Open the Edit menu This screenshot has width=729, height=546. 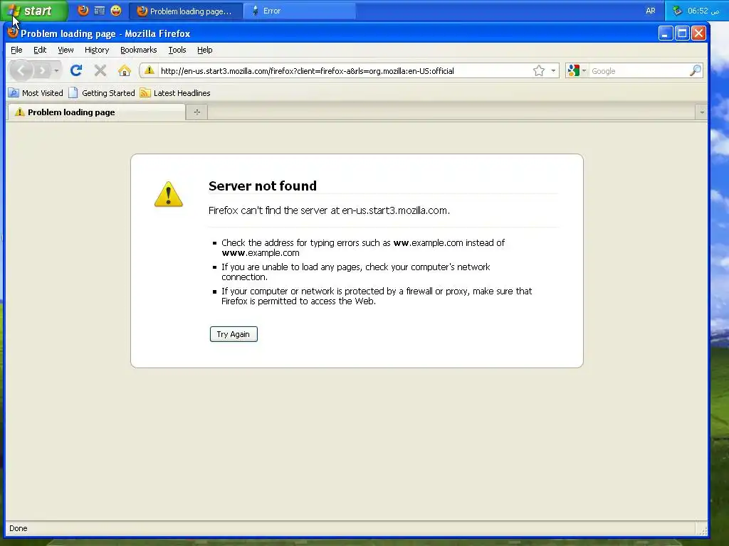coord(40,50)
